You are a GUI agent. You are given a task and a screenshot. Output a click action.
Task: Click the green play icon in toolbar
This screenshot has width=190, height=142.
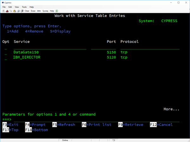pos(57,11)
